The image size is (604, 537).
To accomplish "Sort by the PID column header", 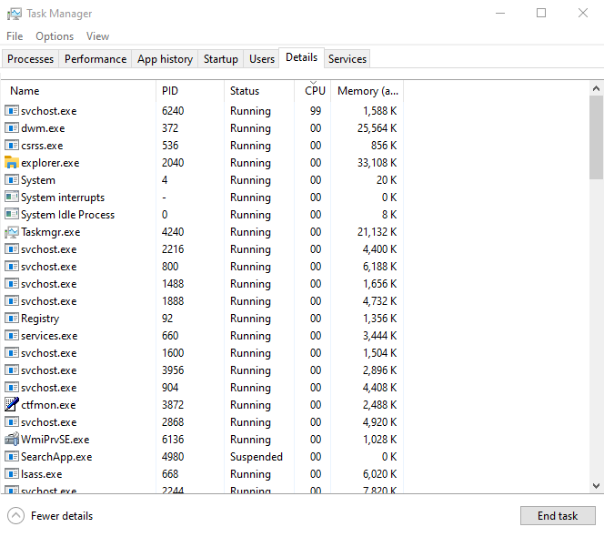I will [x=190, y=91].
